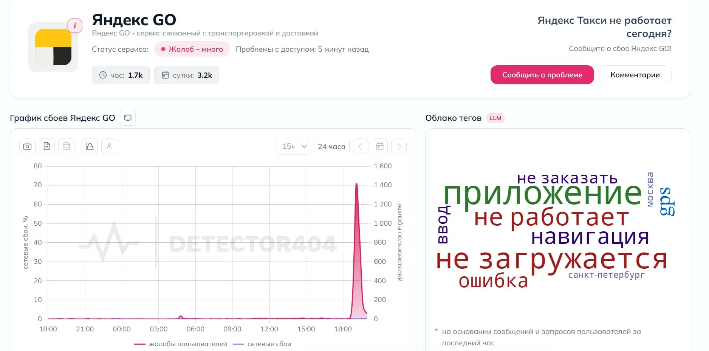This screenshot has width=709, height=351.
Task: Go to next period with right arrow
Action: tap(399, 146)
